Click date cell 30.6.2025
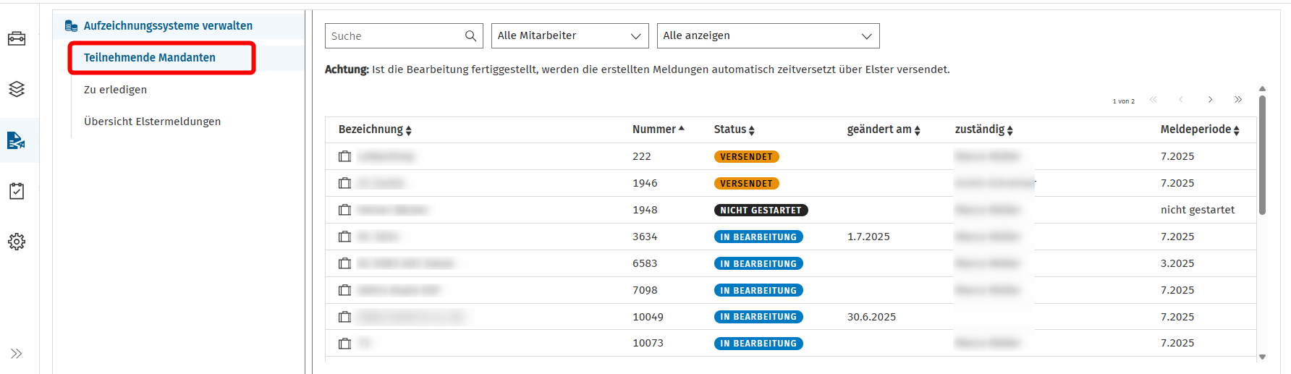 [x=871, y=317]
